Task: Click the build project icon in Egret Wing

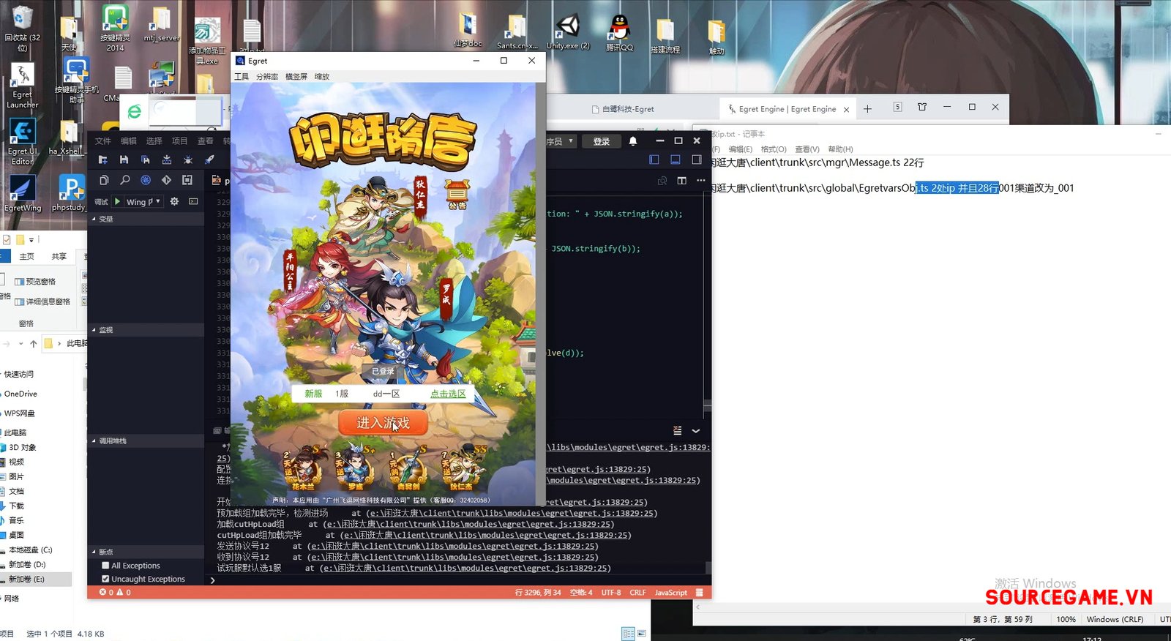Action: click(166, 160)
